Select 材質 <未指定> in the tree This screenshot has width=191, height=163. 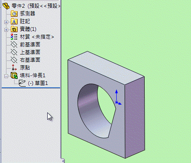point(37,37)
